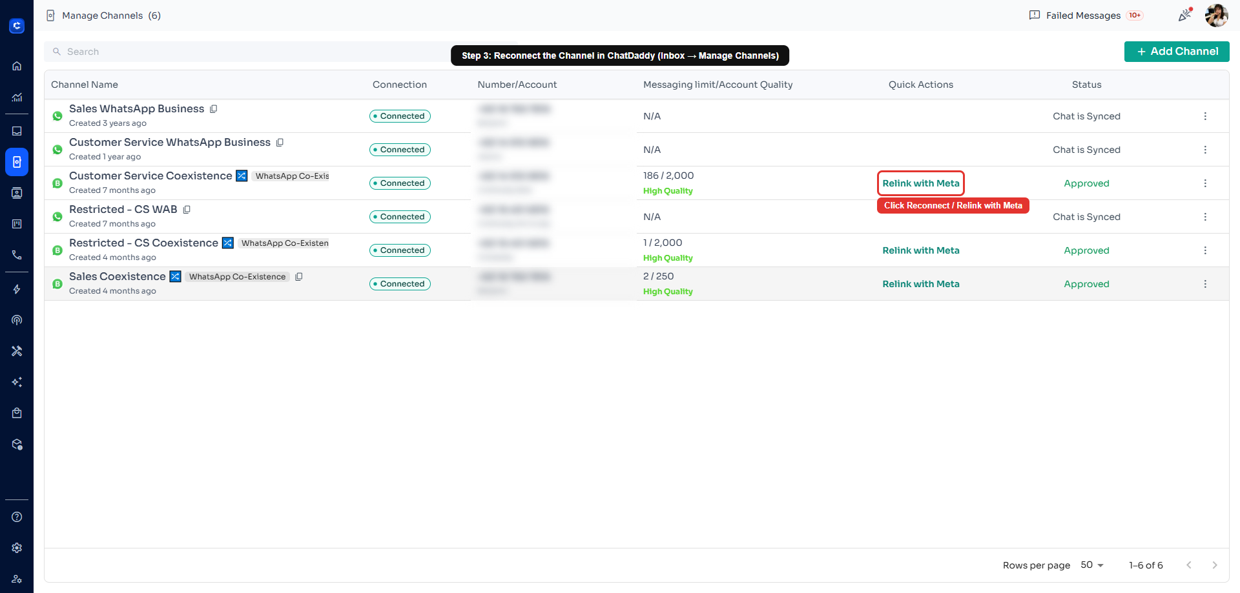Copy ID of Sales WhatsApp Business channel
Screen dimensions: 1240x593
pyautogui.click(x=214, y=109)
